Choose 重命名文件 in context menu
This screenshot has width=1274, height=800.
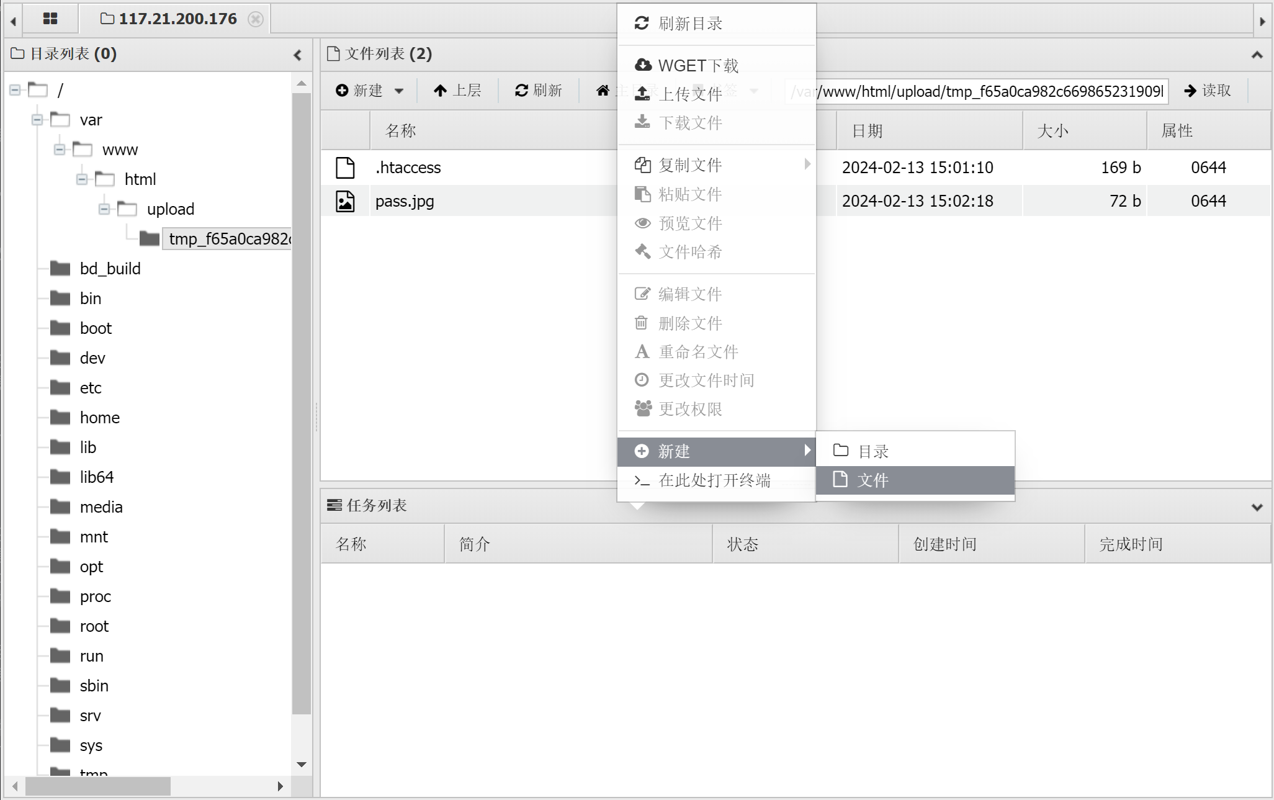pos(717,352)
